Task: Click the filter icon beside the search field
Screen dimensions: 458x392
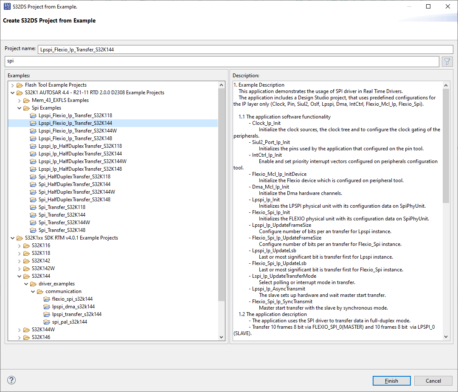Action: click(x=447, y=62)
